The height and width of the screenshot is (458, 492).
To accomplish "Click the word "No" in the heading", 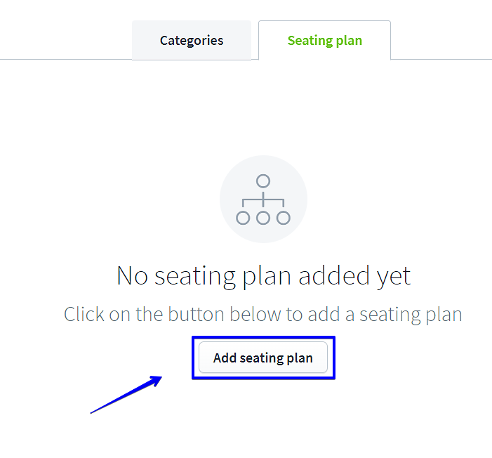I will (133, 275).
